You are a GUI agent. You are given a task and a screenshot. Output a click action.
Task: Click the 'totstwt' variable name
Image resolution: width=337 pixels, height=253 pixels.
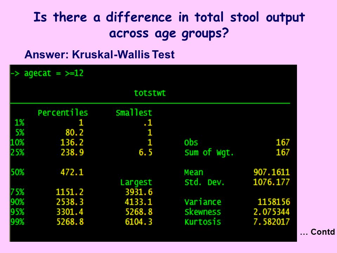coord(150,93)
